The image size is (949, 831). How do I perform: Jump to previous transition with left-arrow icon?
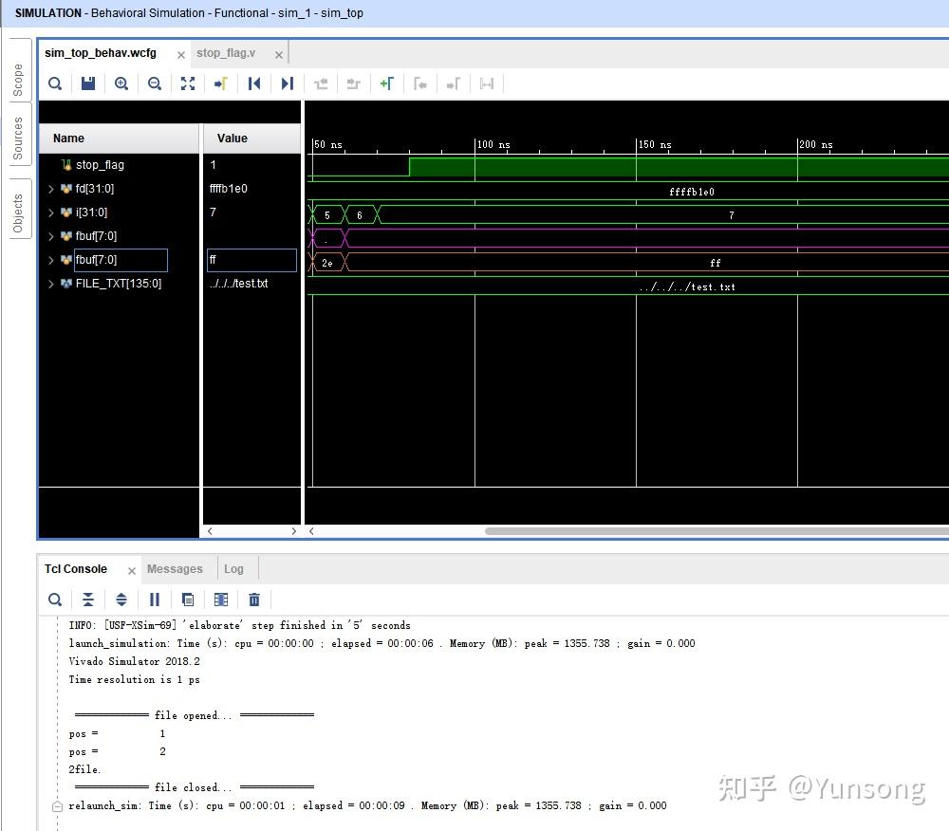pos(253,83)
